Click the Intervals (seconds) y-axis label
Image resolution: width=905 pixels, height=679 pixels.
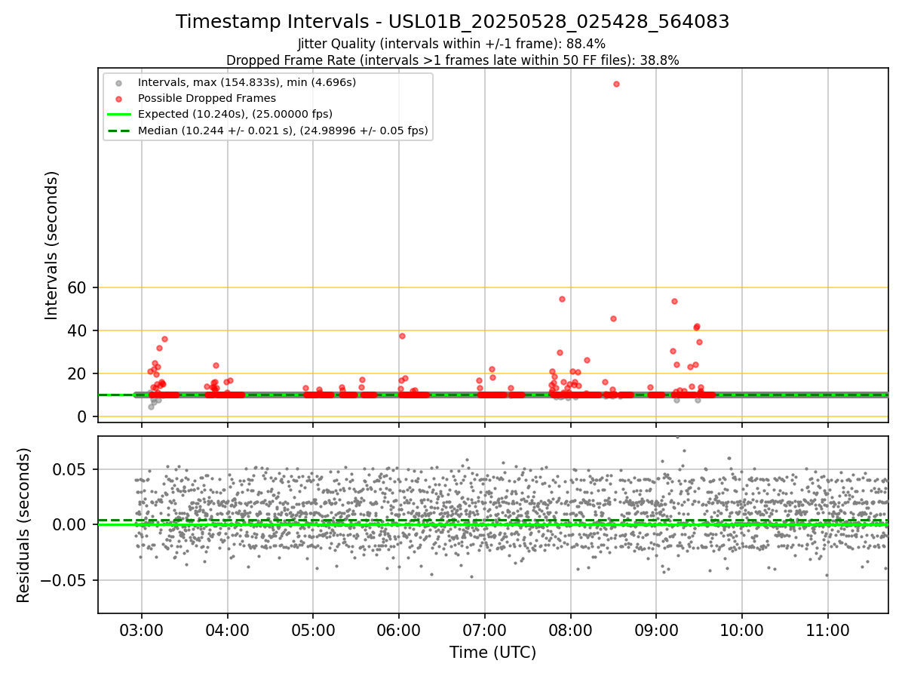point(52,245)
